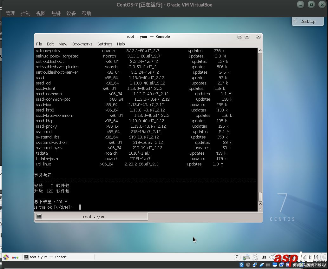
Task: Click the up arrow on the pager widget
Action: [237, 254]
